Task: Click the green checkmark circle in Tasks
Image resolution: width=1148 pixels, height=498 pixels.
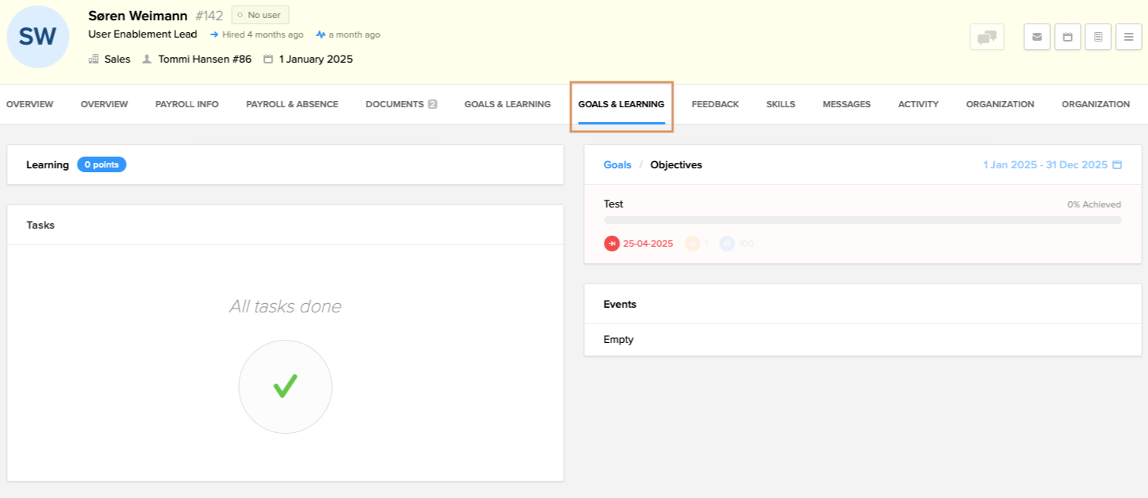Action: [x=285, y=387]
